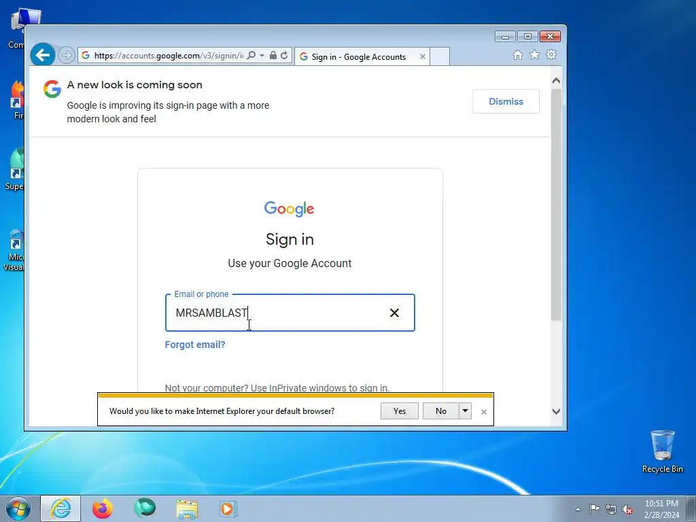
Task: Click the scrollbar down arrow
Action: point(556,411)
